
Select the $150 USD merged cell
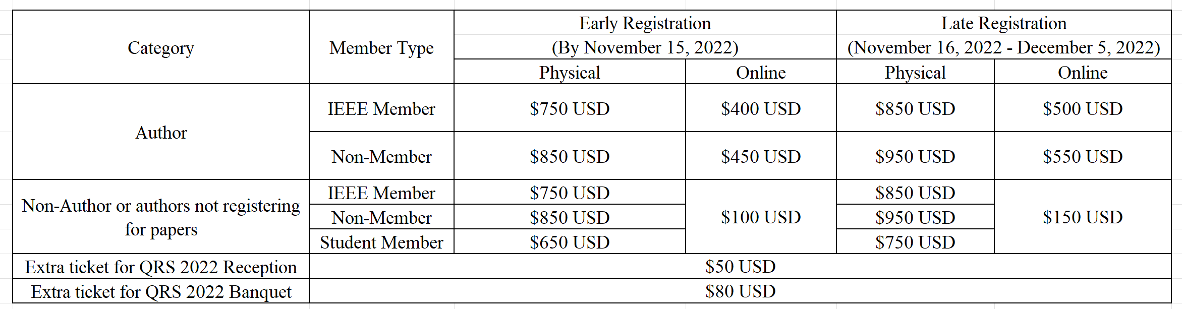coord(1083,217)
